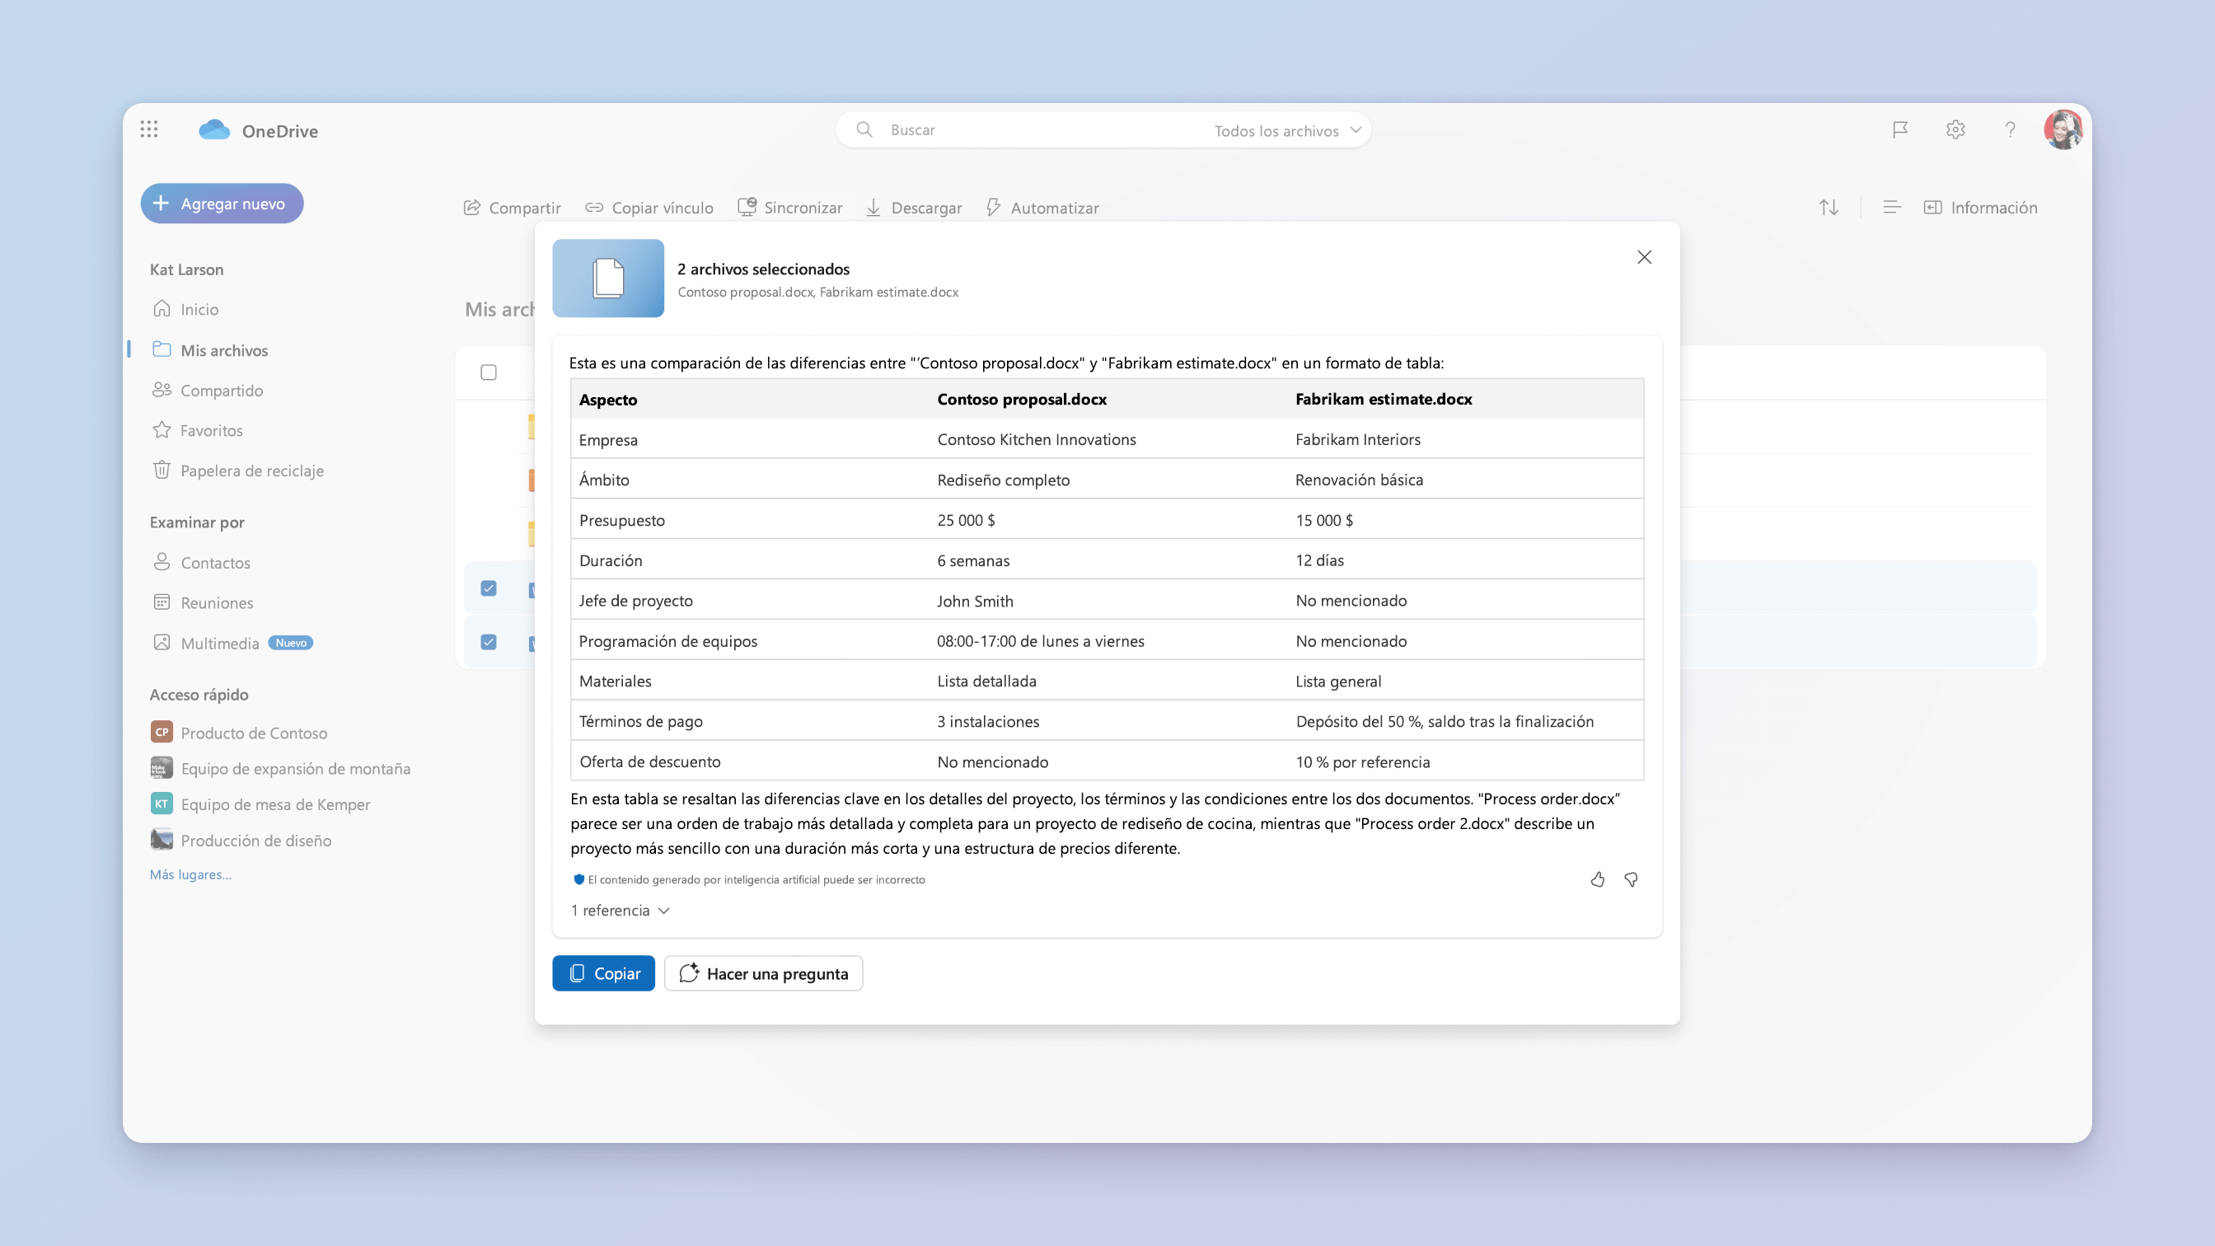Open the user profile avatar

2063,130
